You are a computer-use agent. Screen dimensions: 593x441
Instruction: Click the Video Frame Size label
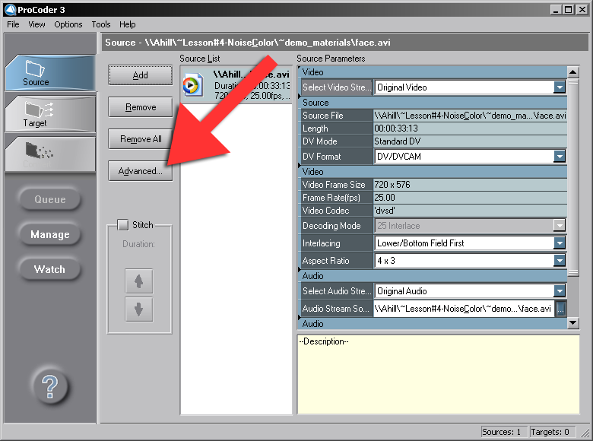coord(334,185)
